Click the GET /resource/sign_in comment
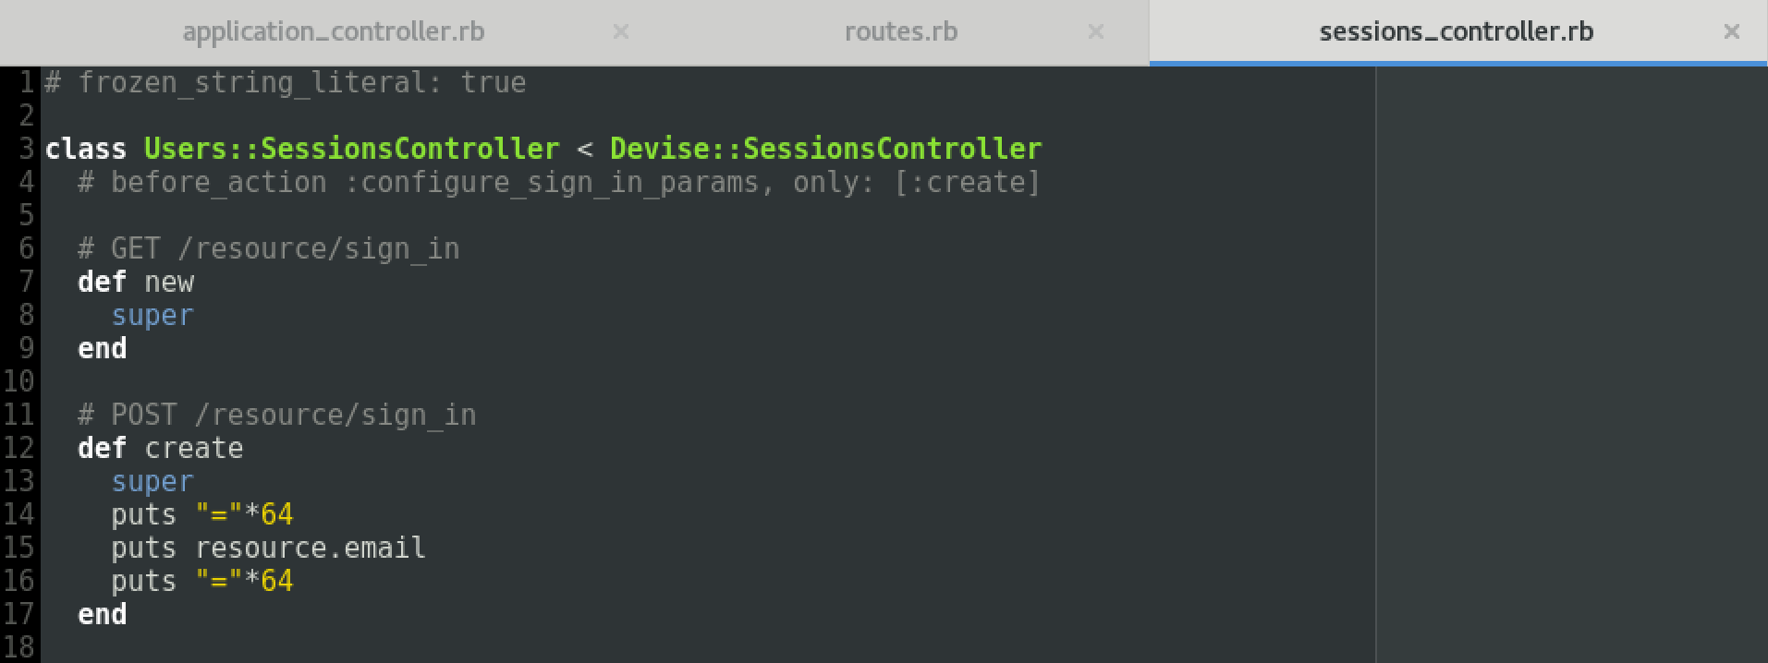1768x663 pixels. coord(269,249)
